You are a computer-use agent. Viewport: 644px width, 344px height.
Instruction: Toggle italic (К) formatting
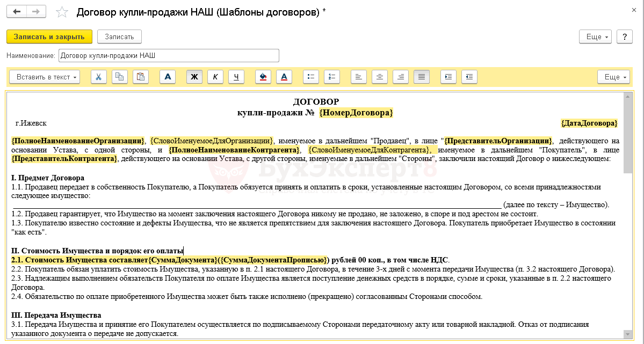coord(215,77)
